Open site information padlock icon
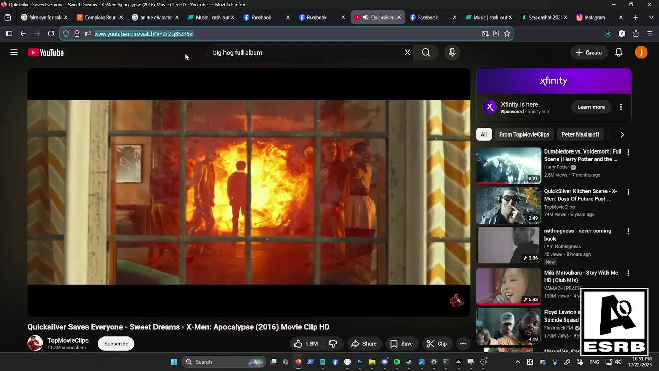This screenshot has height=371, width=659. (77, 33)
